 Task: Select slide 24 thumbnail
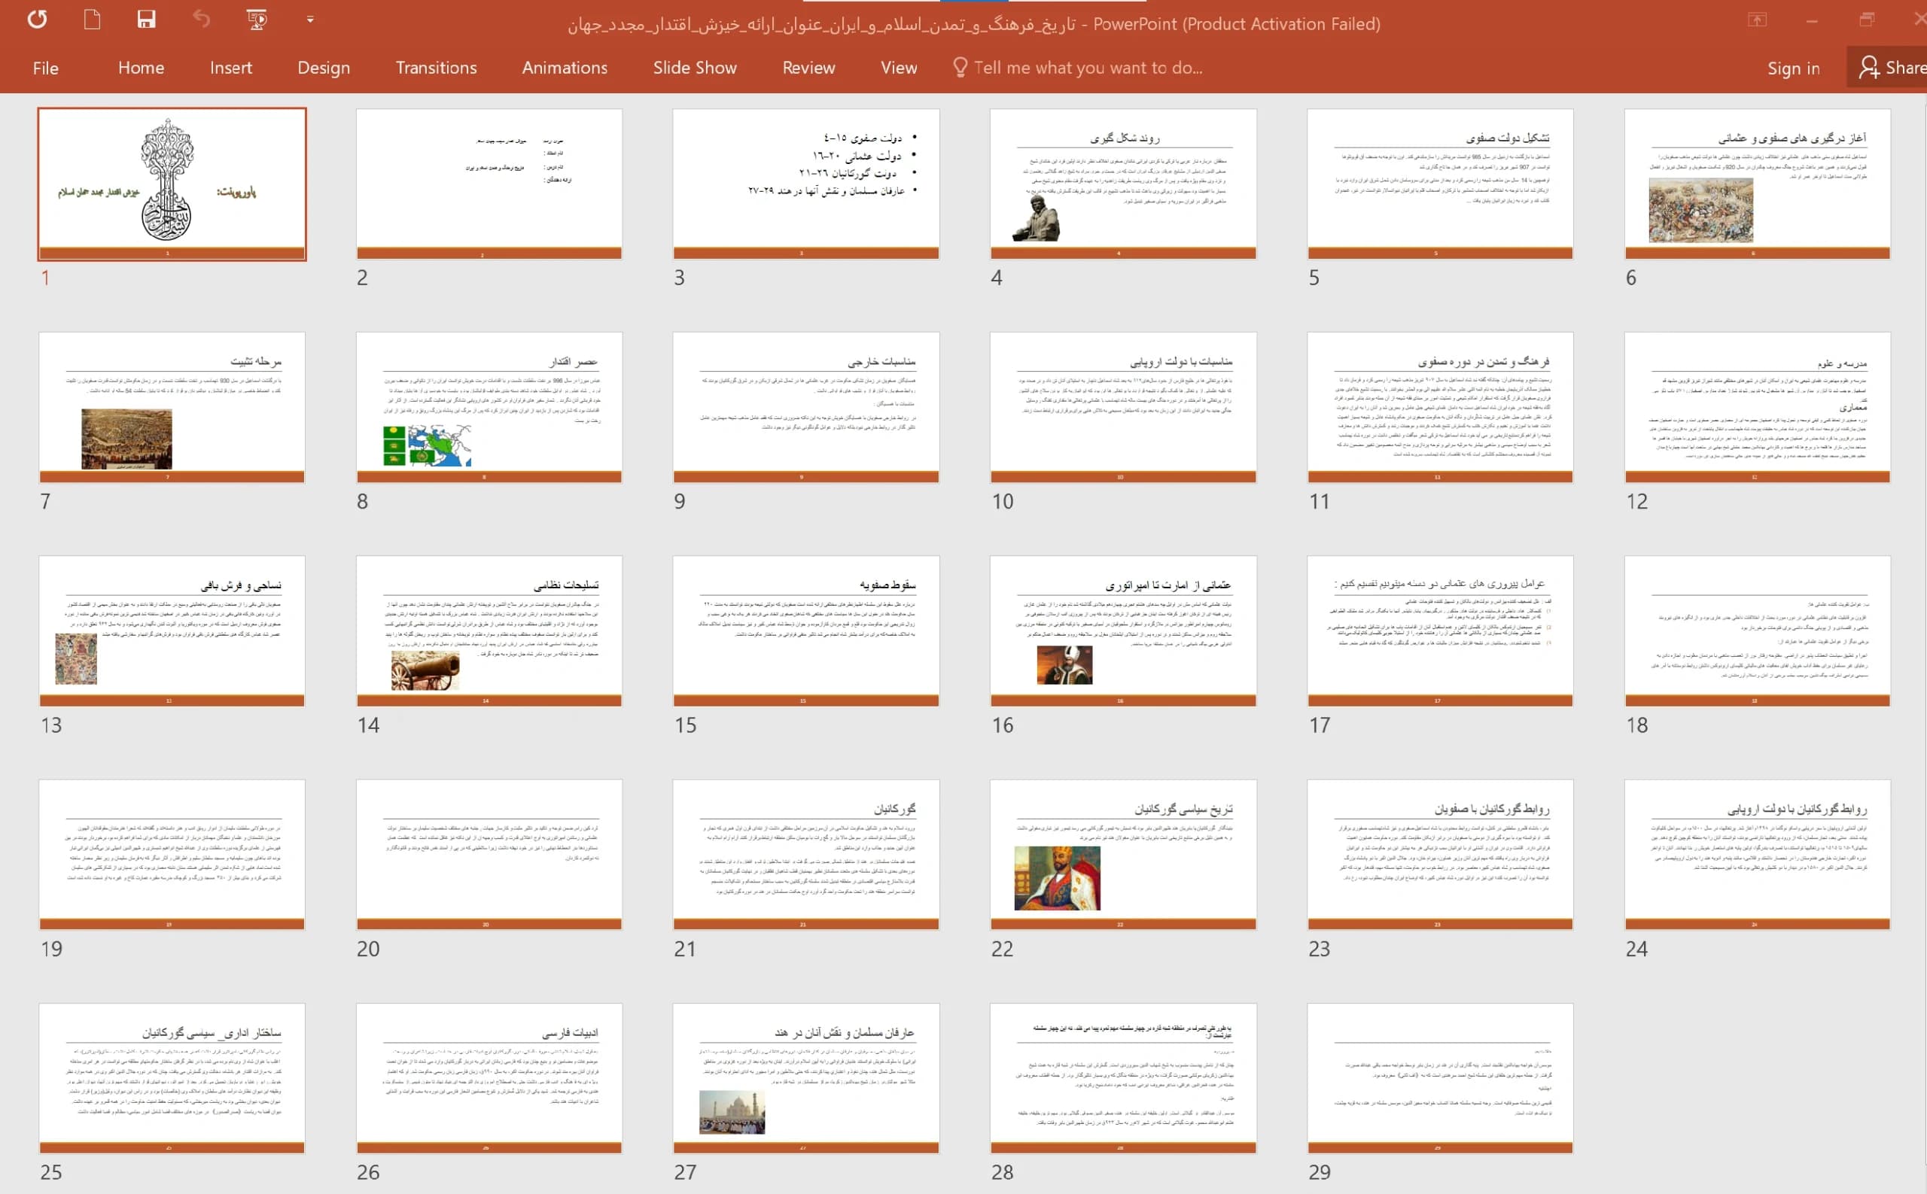click(x=1757, y=855)
